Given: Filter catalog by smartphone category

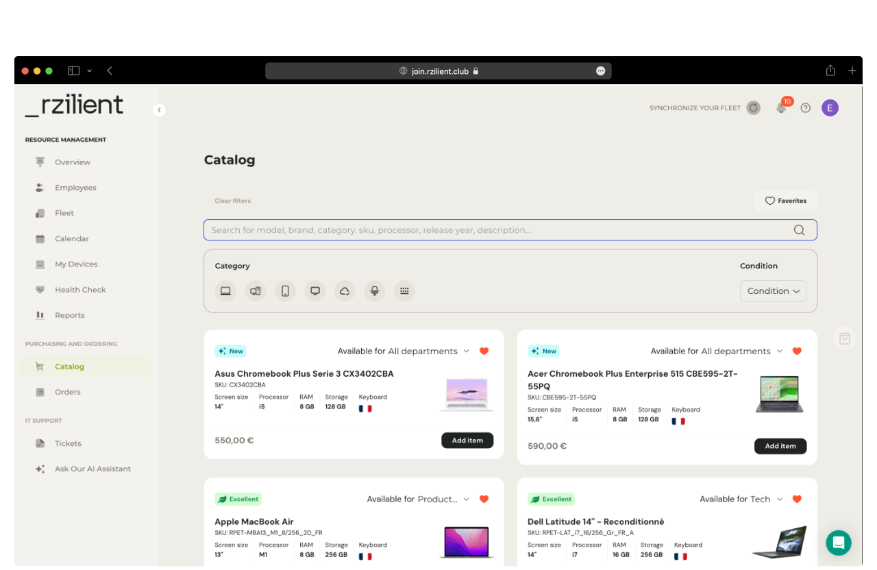Looking at the screenshot, I should pos(285,291).
